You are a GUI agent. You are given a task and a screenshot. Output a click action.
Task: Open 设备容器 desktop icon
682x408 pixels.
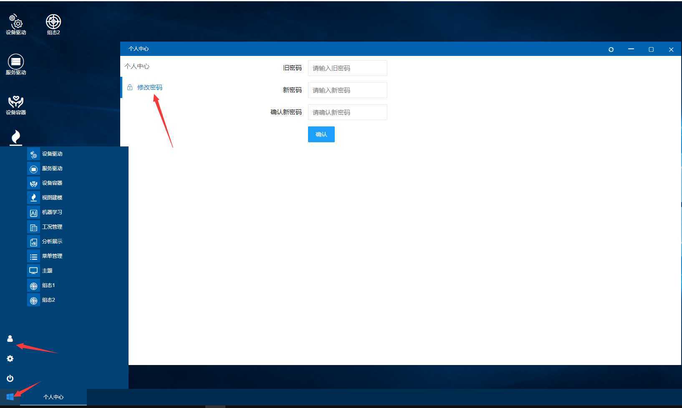16,104
